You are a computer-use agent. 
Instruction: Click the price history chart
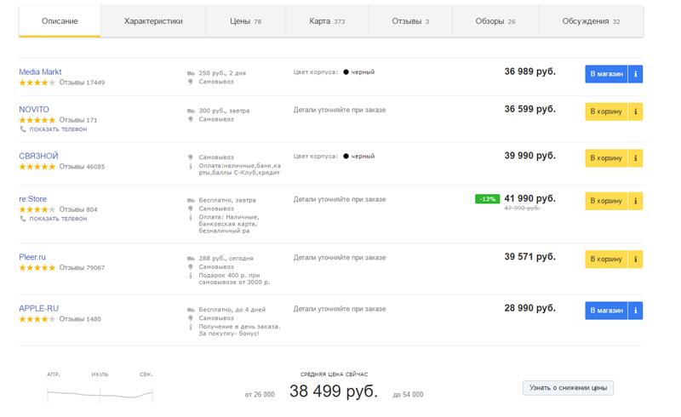(100, 394)
